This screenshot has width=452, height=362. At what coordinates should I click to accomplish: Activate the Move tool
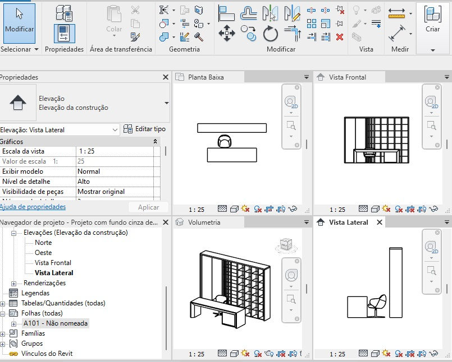point(227,34)
